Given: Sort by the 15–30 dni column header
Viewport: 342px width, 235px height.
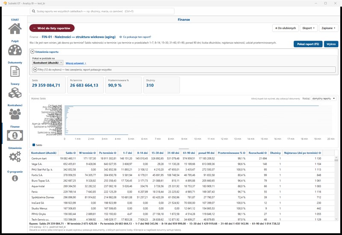Looking at the screenshot, I should click(156, 153).
